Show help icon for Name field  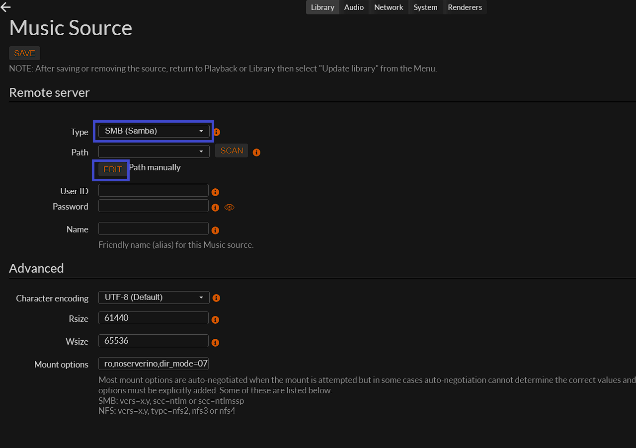coord(215,230)
